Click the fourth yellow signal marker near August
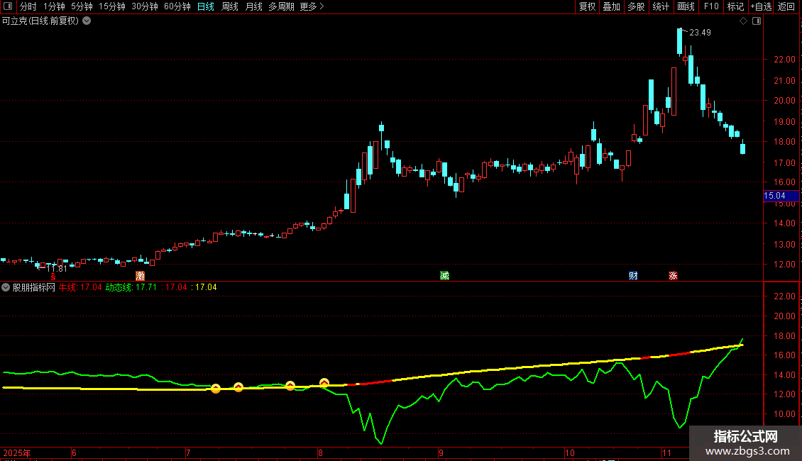The height and width of the screenshot is (461, 802). tap(324, 383)
